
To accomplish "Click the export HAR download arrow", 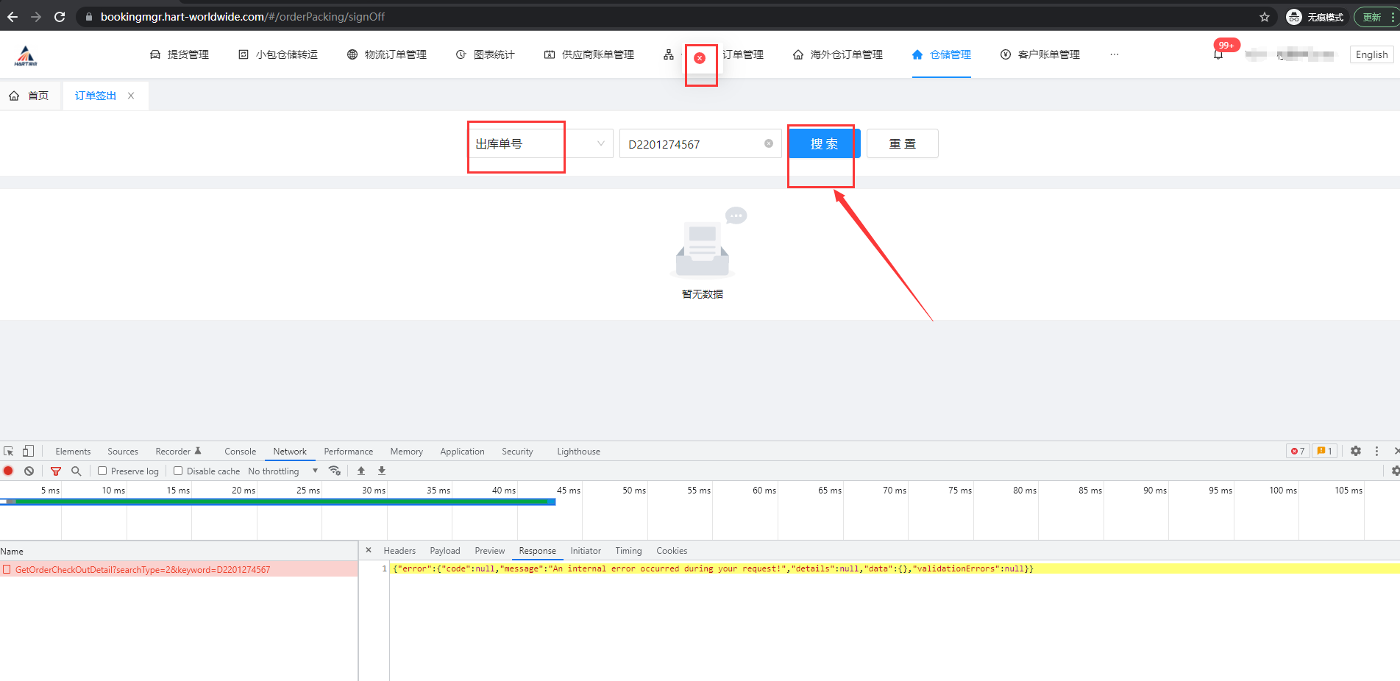I will (382, 471).
